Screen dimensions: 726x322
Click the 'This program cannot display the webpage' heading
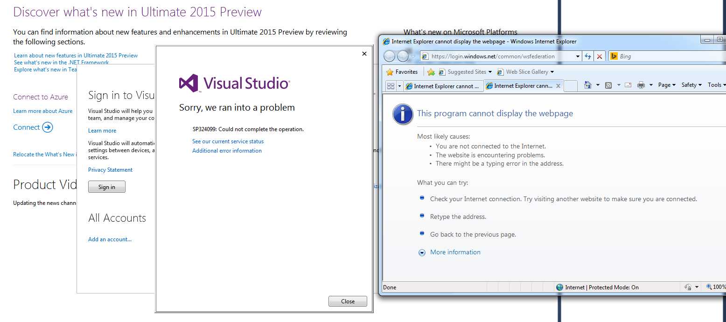coord(495,113)
